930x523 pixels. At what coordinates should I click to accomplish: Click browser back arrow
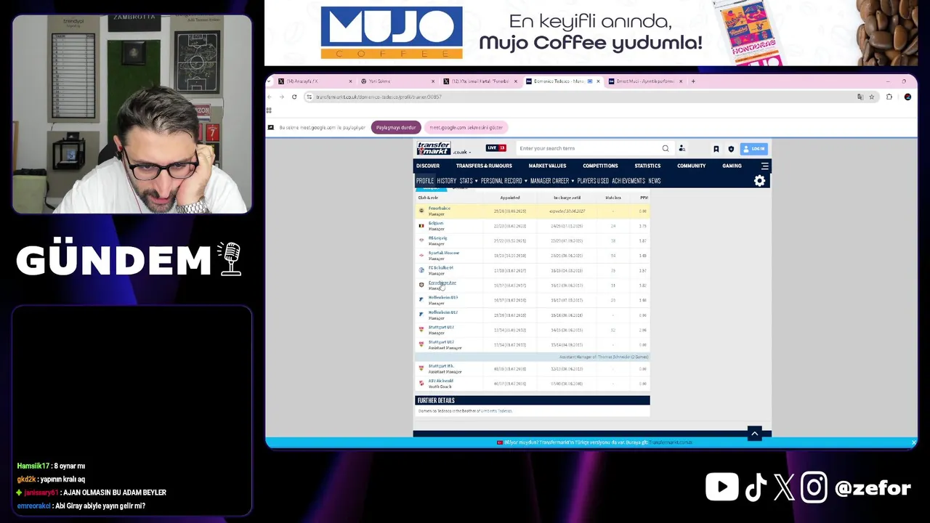tap(270, 97)
